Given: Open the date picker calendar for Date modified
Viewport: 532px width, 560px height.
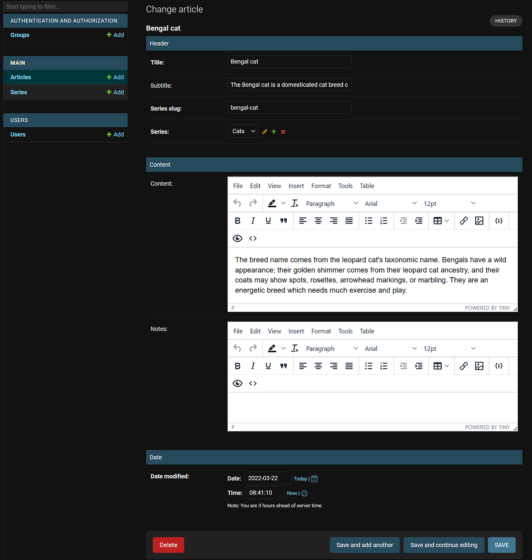Looking at the screenshot, I should pos(314,478).
